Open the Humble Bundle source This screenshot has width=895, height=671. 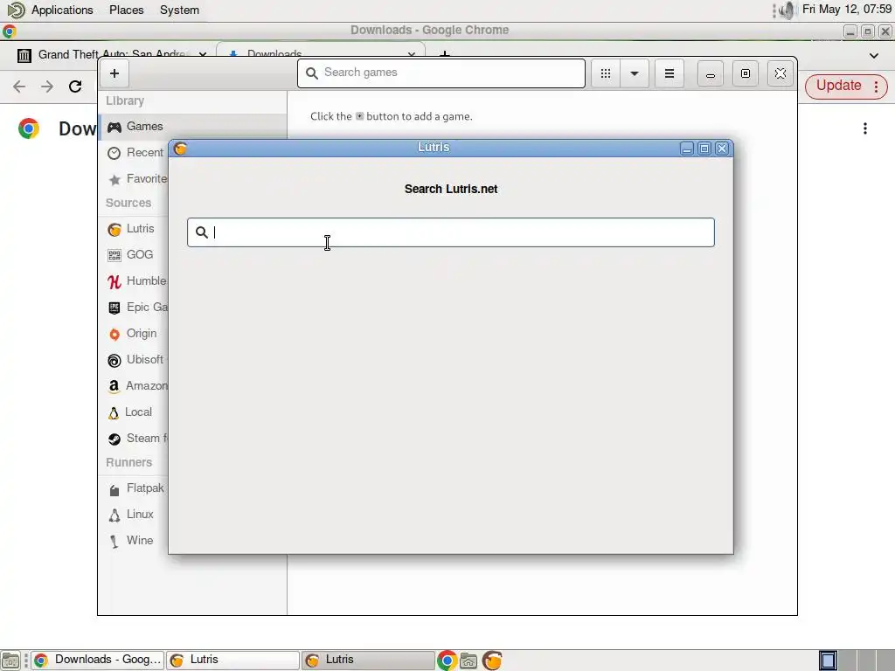pos(135,281)
